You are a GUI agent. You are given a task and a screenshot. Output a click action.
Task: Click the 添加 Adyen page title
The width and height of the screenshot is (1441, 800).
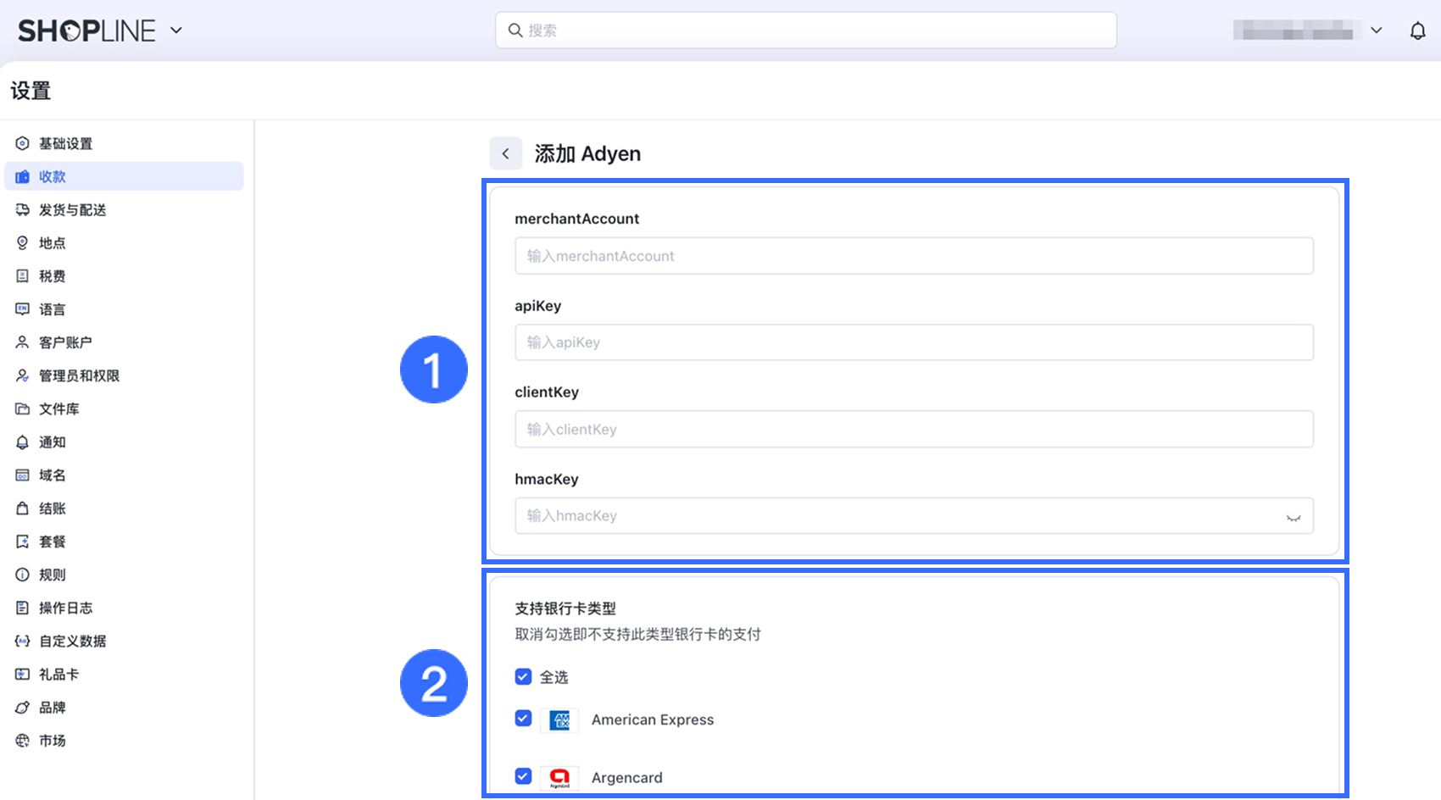587,154
